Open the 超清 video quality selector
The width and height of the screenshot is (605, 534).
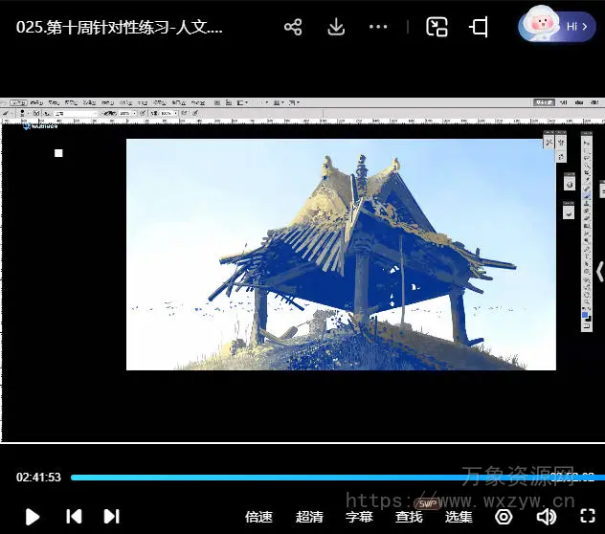pos(309,517)
